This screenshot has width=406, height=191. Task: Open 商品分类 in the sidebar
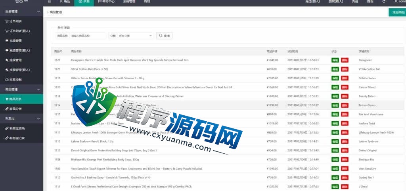pyautogui.click(x=21, y=109)
